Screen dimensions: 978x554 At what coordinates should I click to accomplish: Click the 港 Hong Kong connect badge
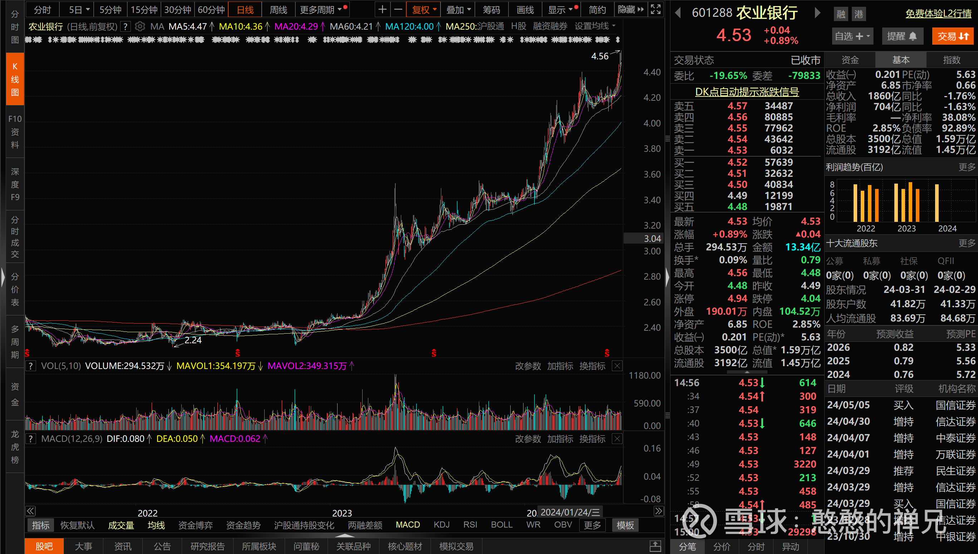click(859, 14)
